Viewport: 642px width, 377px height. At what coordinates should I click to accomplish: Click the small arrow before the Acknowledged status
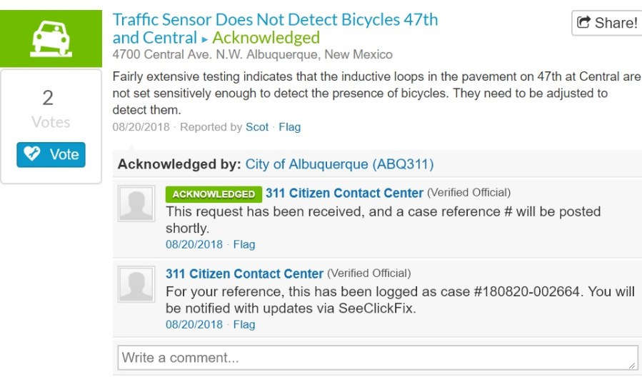tap(205, 39)
